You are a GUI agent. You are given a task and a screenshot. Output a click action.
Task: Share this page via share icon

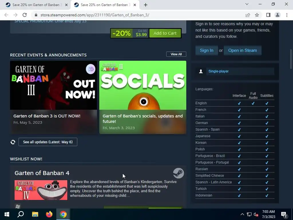pyautogui.click(x=248, y=15)
